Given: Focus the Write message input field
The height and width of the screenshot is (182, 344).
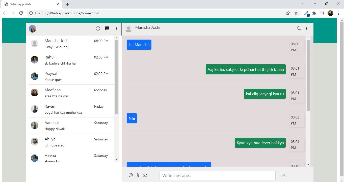Looking at the screenshot, I should pos(217,175).
